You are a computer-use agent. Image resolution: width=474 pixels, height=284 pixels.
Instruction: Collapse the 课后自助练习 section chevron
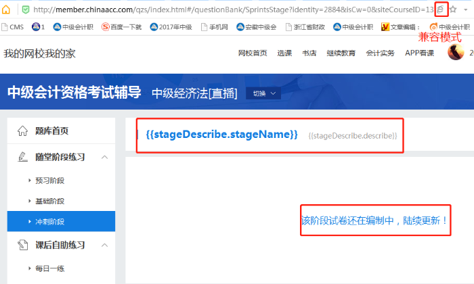104,243
